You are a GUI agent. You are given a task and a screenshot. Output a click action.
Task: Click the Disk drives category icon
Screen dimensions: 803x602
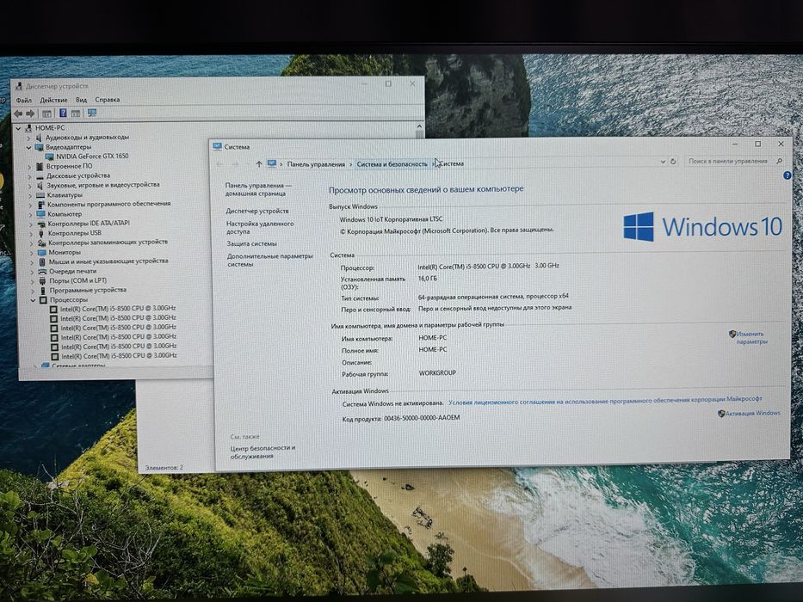click(40, 175)
